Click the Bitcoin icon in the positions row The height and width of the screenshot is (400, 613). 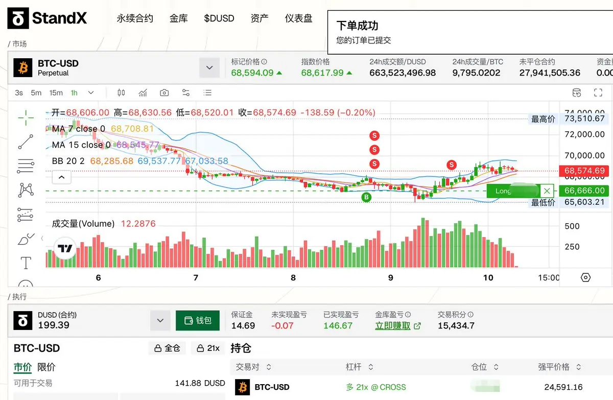coord(243,387)
